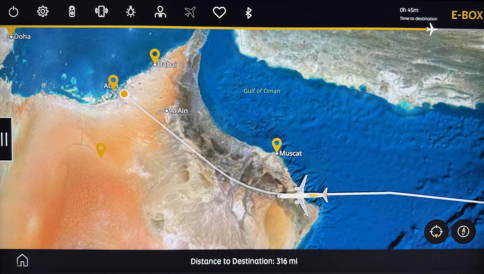Tap the remote control icon
This screenshot has width=484, height=274.
[72, 12]
